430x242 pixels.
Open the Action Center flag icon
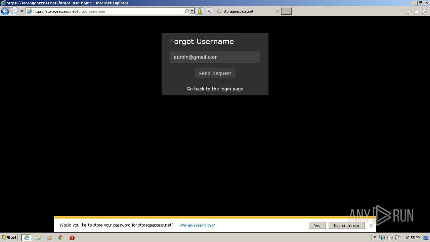click(398, 238)
